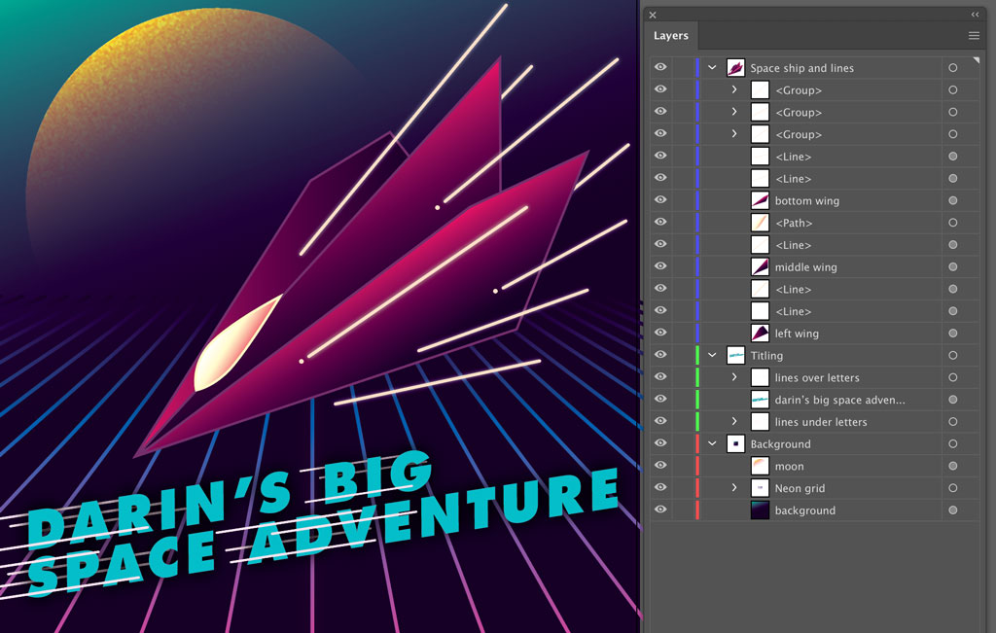The height and width of the screenshot is (633, 996).
Task: Select the 'bottom wing' row
Action: coord(814,200)
